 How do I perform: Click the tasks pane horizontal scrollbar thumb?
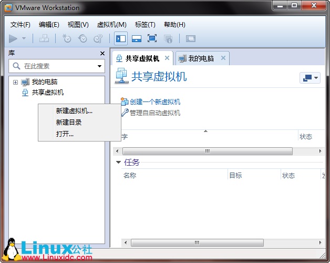[197, 242]
